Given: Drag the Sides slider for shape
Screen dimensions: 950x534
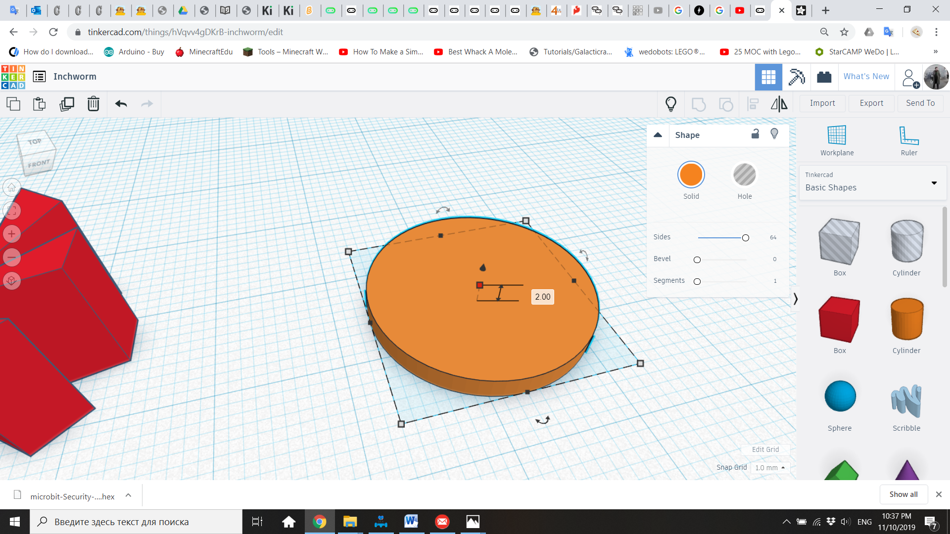Looking at the screenshot, I should coord(745,237).
